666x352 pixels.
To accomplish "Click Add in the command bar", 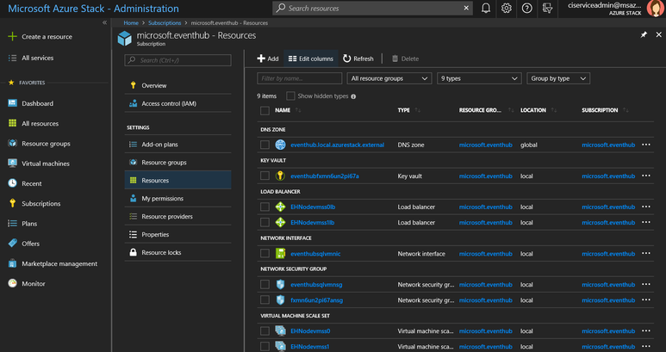I will tap(268, 59).
